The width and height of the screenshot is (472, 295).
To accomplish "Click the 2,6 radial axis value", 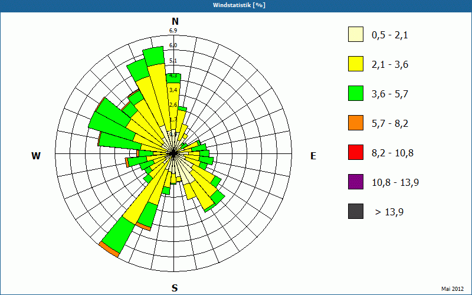I will pyautogui.click(x=173, y=105).
